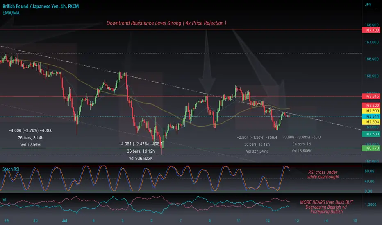Select date 29 on the time axis
This screenshot has height=225, width=382.
click(7, 220)
